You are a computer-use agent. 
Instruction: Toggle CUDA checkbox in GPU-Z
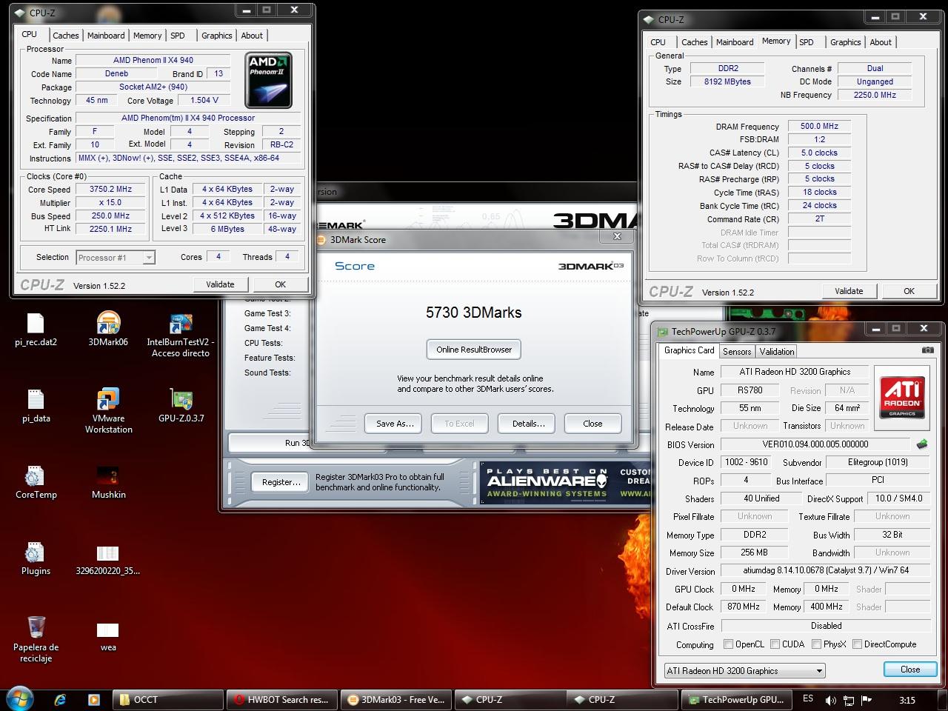(775, 644)
